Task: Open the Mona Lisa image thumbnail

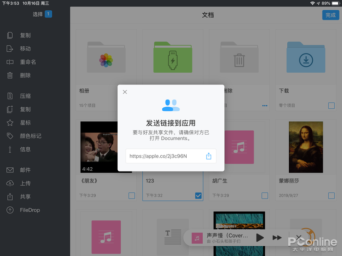Action: (x=306, y=147)
